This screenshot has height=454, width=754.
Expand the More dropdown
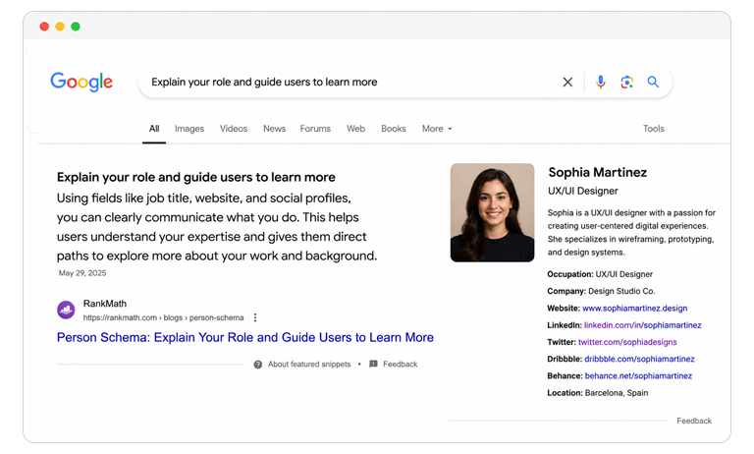pyautogui.click(x=437, y=129)
